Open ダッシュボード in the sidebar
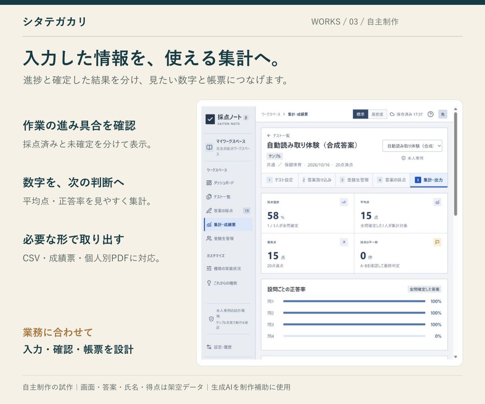This screenshot has height=404, width=485. click(228, 183)
